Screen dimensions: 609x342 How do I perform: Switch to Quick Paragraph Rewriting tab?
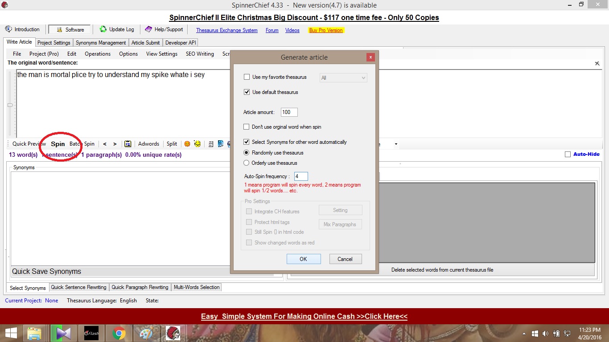tap(140, 287)
